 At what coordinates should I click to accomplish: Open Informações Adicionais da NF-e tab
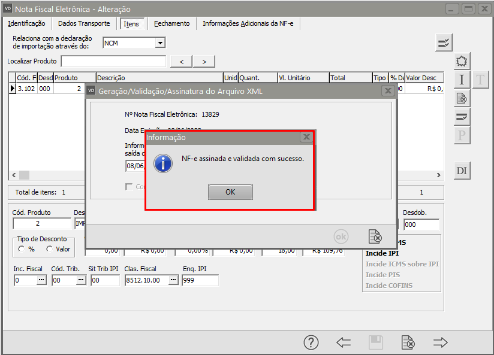point(248,23)
